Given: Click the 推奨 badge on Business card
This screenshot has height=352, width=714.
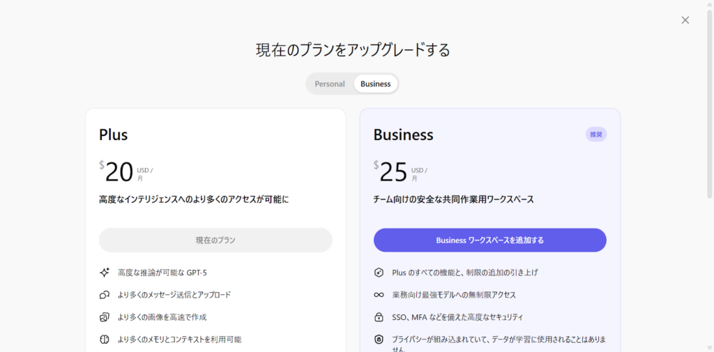Looking at the screenshot, I should [x=595, y=135].
